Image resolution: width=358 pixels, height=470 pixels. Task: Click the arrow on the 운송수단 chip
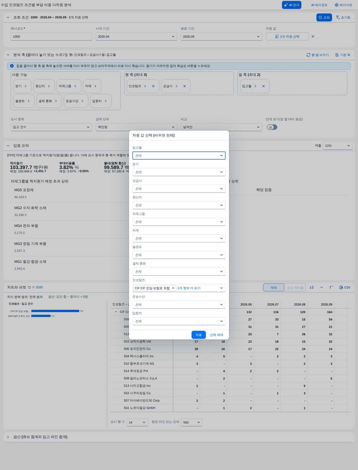tap(82, 101)
